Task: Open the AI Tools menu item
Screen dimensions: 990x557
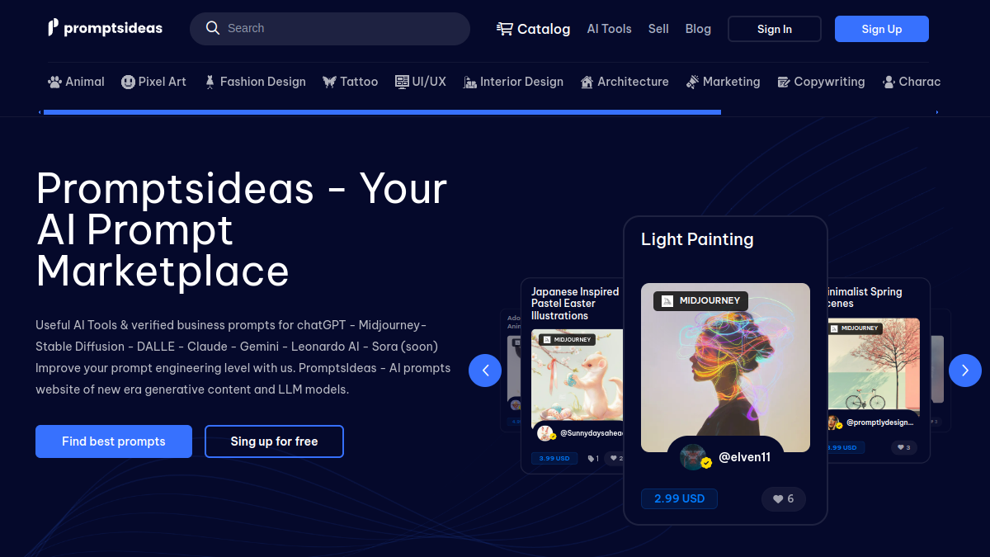Action: coord(609,29)
